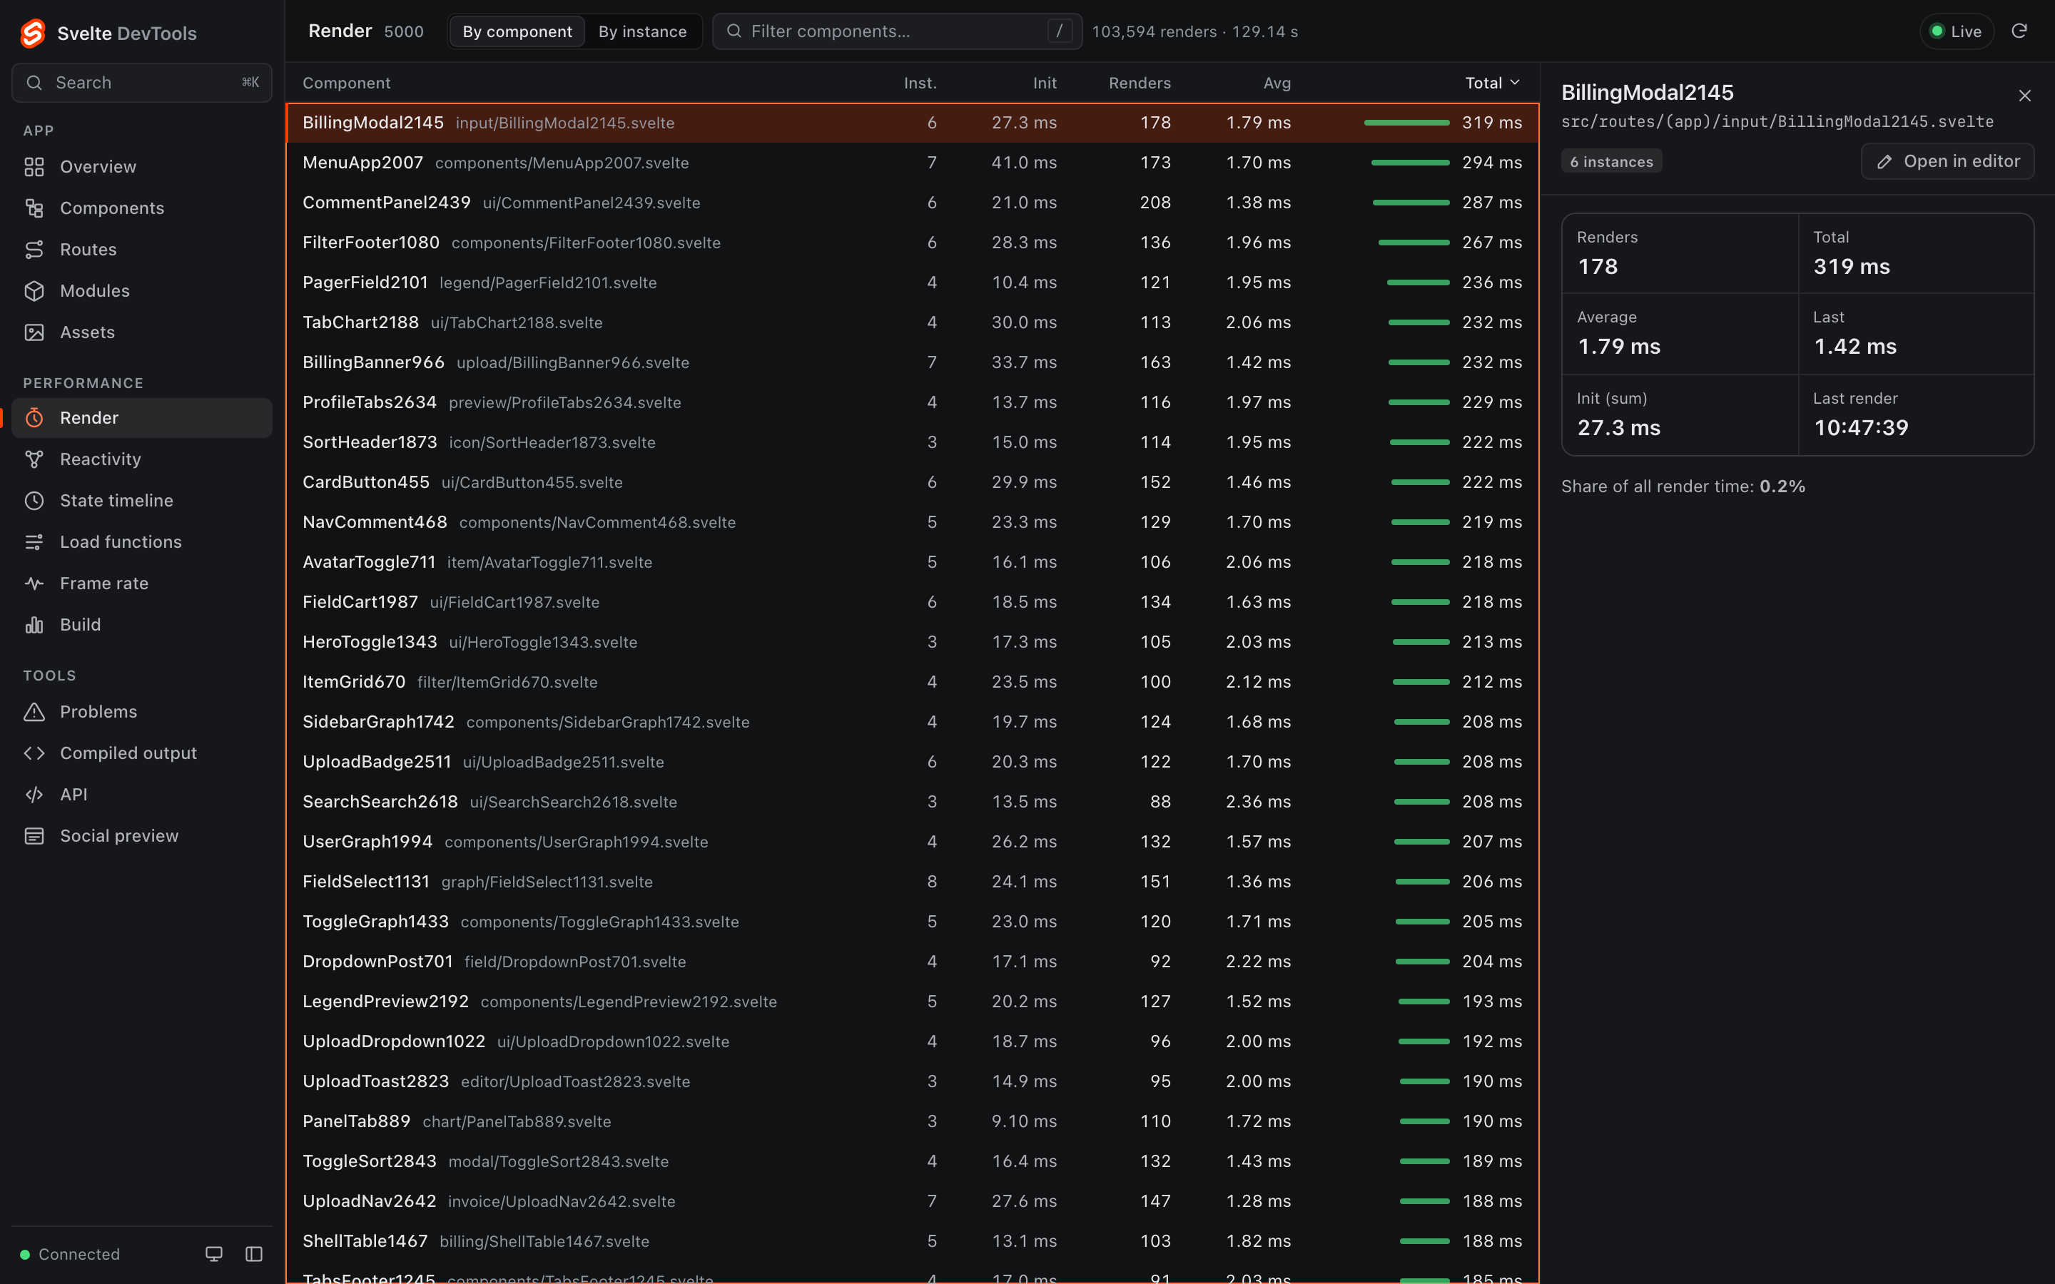Screen dimensions: 2055x1284
Task: Toggle the Live recording indicator
Action: [1957, 31]
